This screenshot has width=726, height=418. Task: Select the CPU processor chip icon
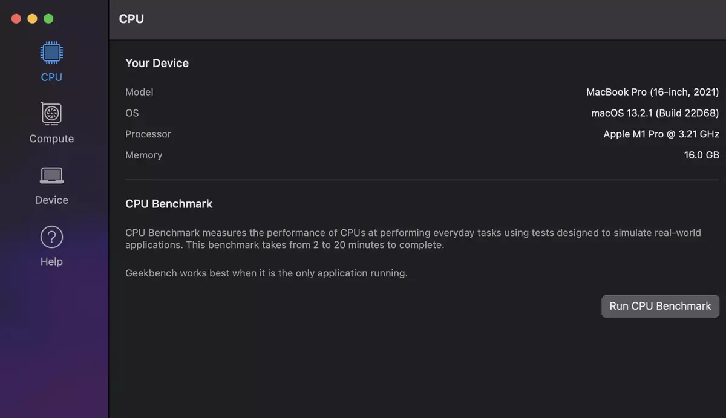coord(51,52)
